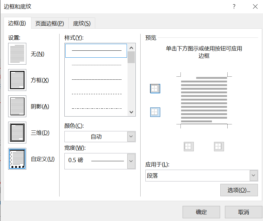Select the solid line style
The image size is (263, 221).
click(x=96, y=51)
